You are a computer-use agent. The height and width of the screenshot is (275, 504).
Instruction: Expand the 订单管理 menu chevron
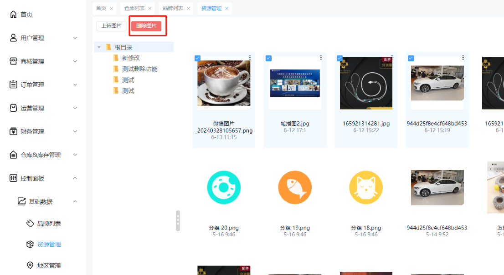tap(75, 85)
